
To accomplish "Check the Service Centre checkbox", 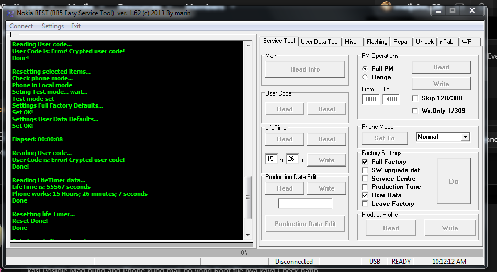I will pyautogui.click(x=365, y=179).
